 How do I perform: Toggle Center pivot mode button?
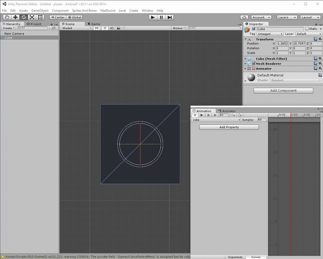click(x=58, y=17)
